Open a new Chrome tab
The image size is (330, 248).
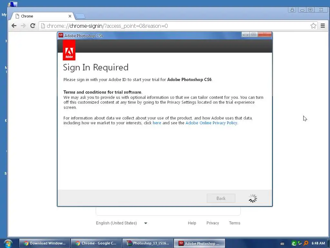80,16
